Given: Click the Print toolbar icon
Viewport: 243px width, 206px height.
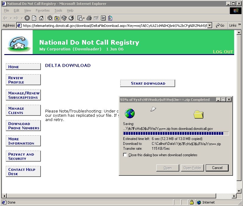Looking at the screenshot, I should (89, 18).
